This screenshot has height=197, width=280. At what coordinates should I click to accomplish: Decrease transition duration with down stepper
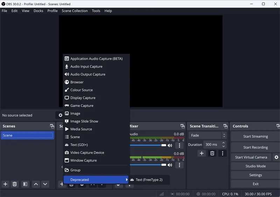223,146
